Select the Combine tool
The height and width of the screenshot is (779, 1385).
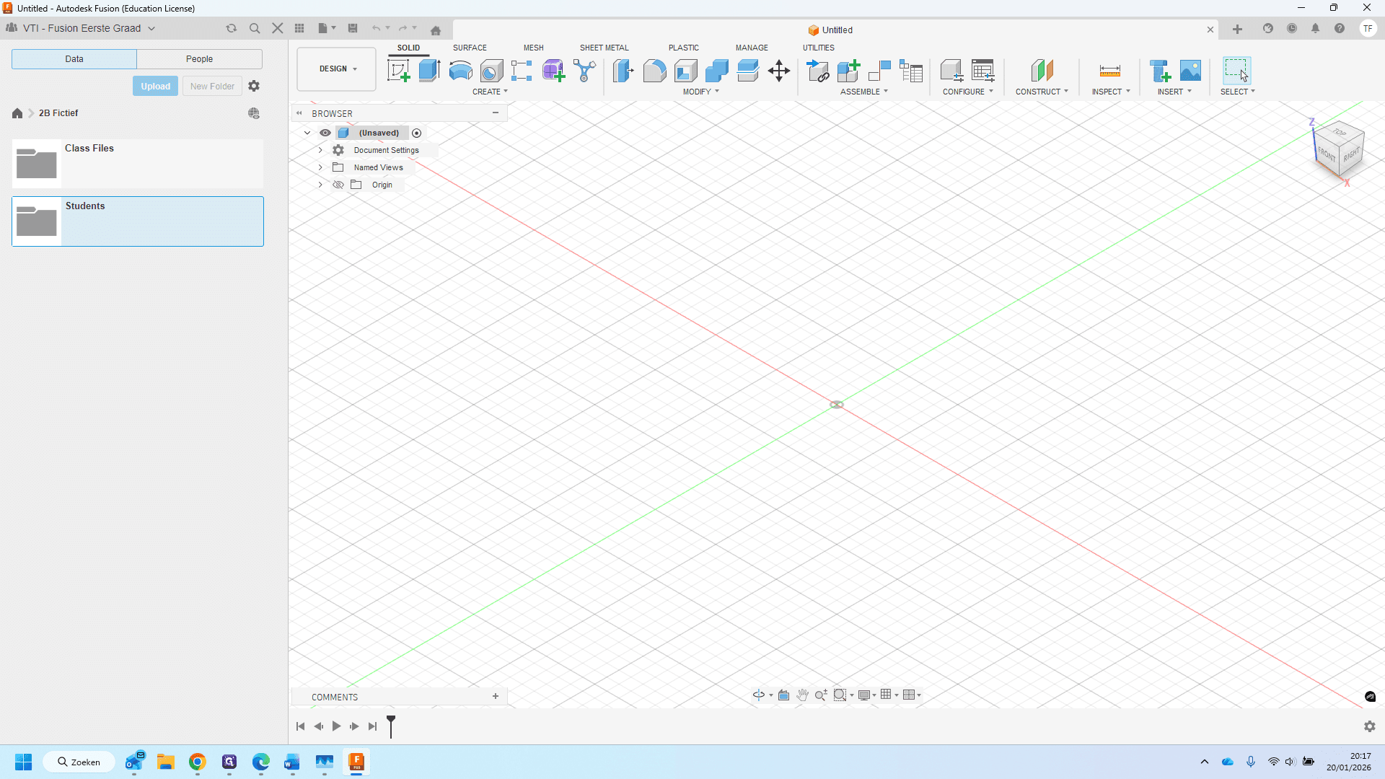[x=716, y=71]
